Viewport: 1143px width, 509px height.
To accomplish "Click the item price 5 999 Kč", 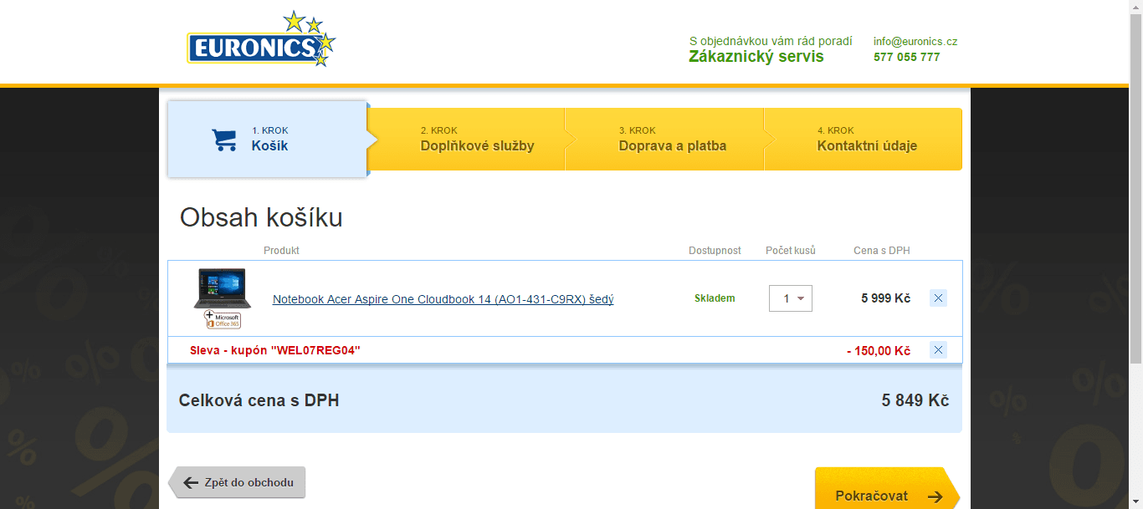I will [x=886, y=298].
